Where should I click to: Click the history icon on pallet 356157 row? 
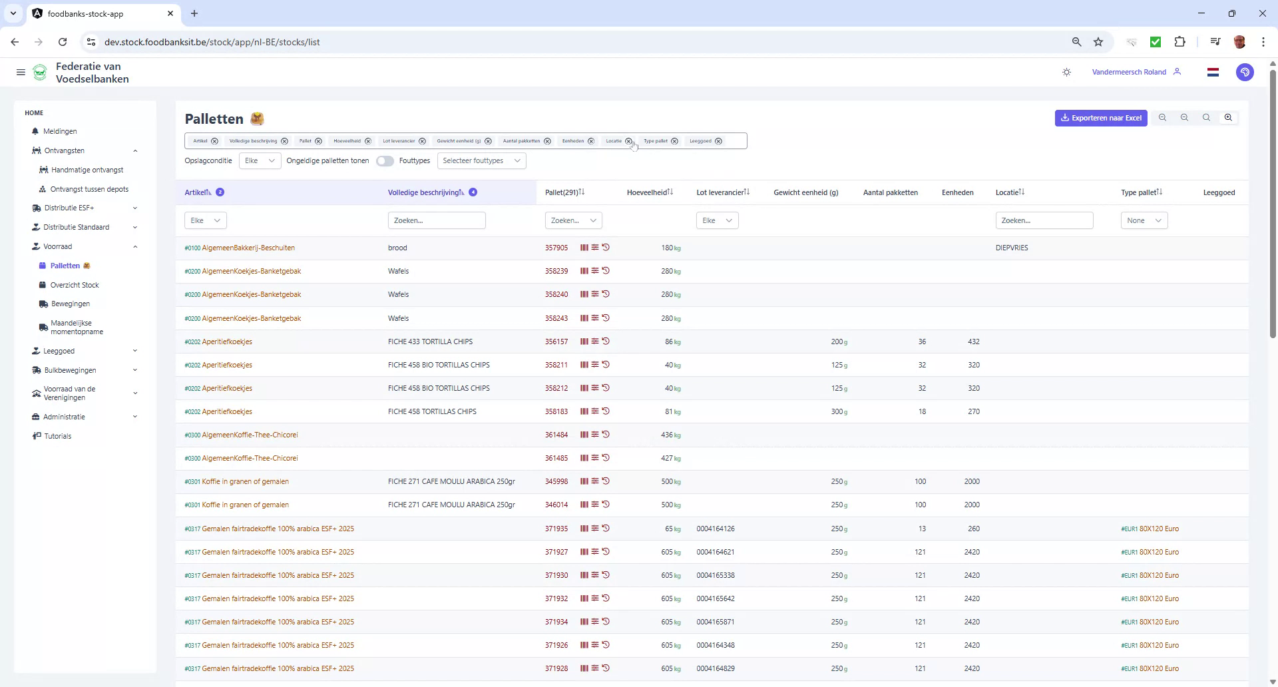coord(606,341)
